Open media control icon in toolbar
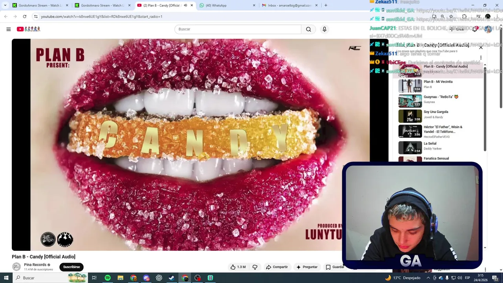This screenshot has height=283, width=503. pyautogui.click(x=478, y=17)
